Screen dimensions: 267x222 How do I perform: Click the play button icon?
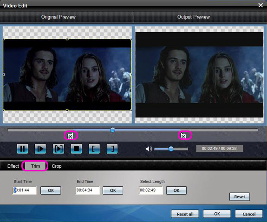pos(40,149)
